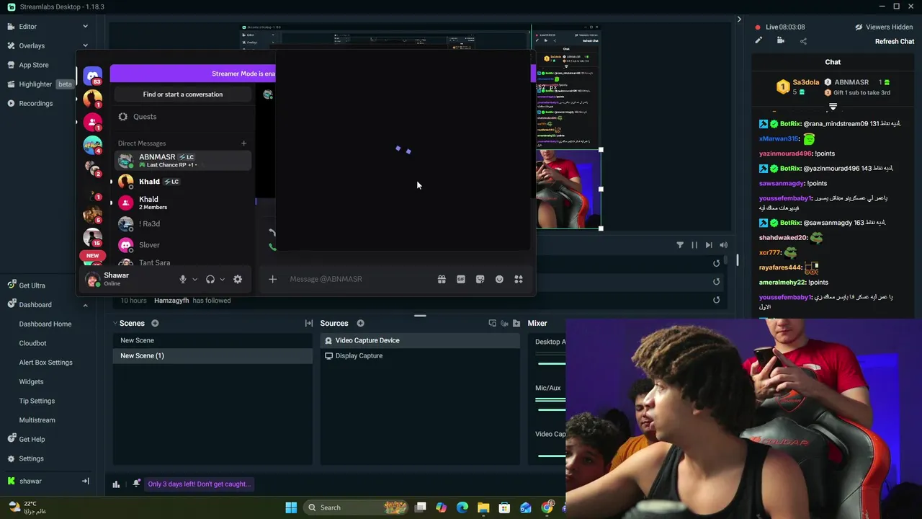Image resolution: width=922 pixels, height=519 pixels.
Task: Open Tip Settings
Action: [x=37, y=401]
